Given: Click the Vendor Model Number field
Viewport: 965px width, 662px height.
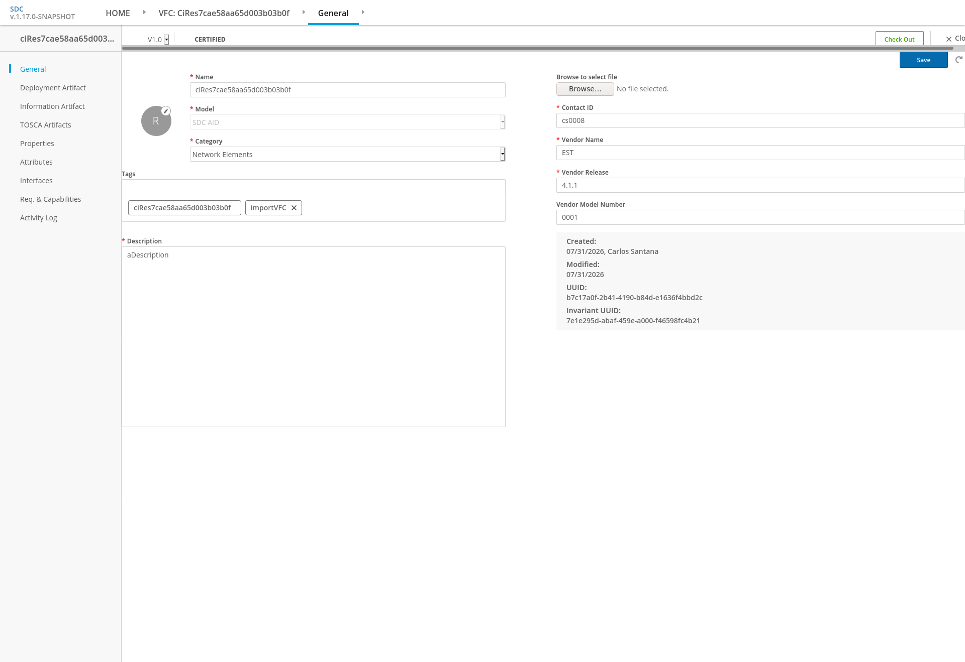Looking at the screenshot, I should pos(760,217).
